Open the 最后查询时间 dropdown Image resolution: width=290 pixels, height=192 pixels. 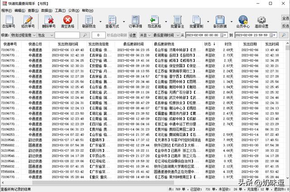[x=166, y=35]
